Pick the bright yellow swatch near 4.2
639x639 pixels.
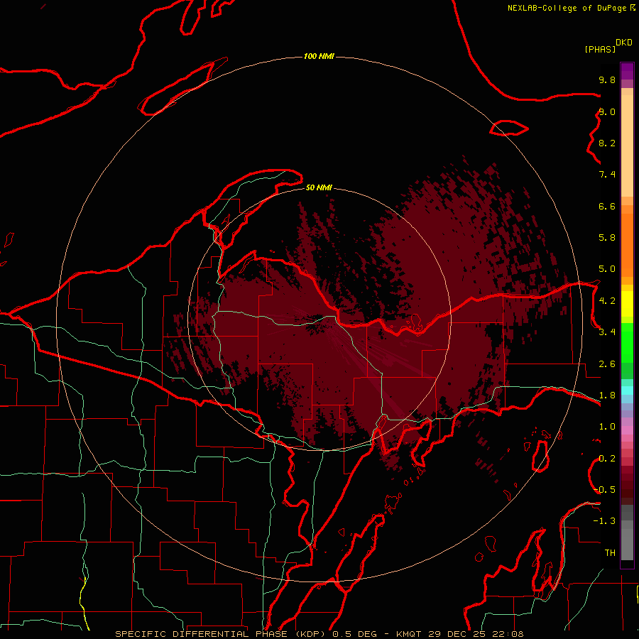(627, 304)
